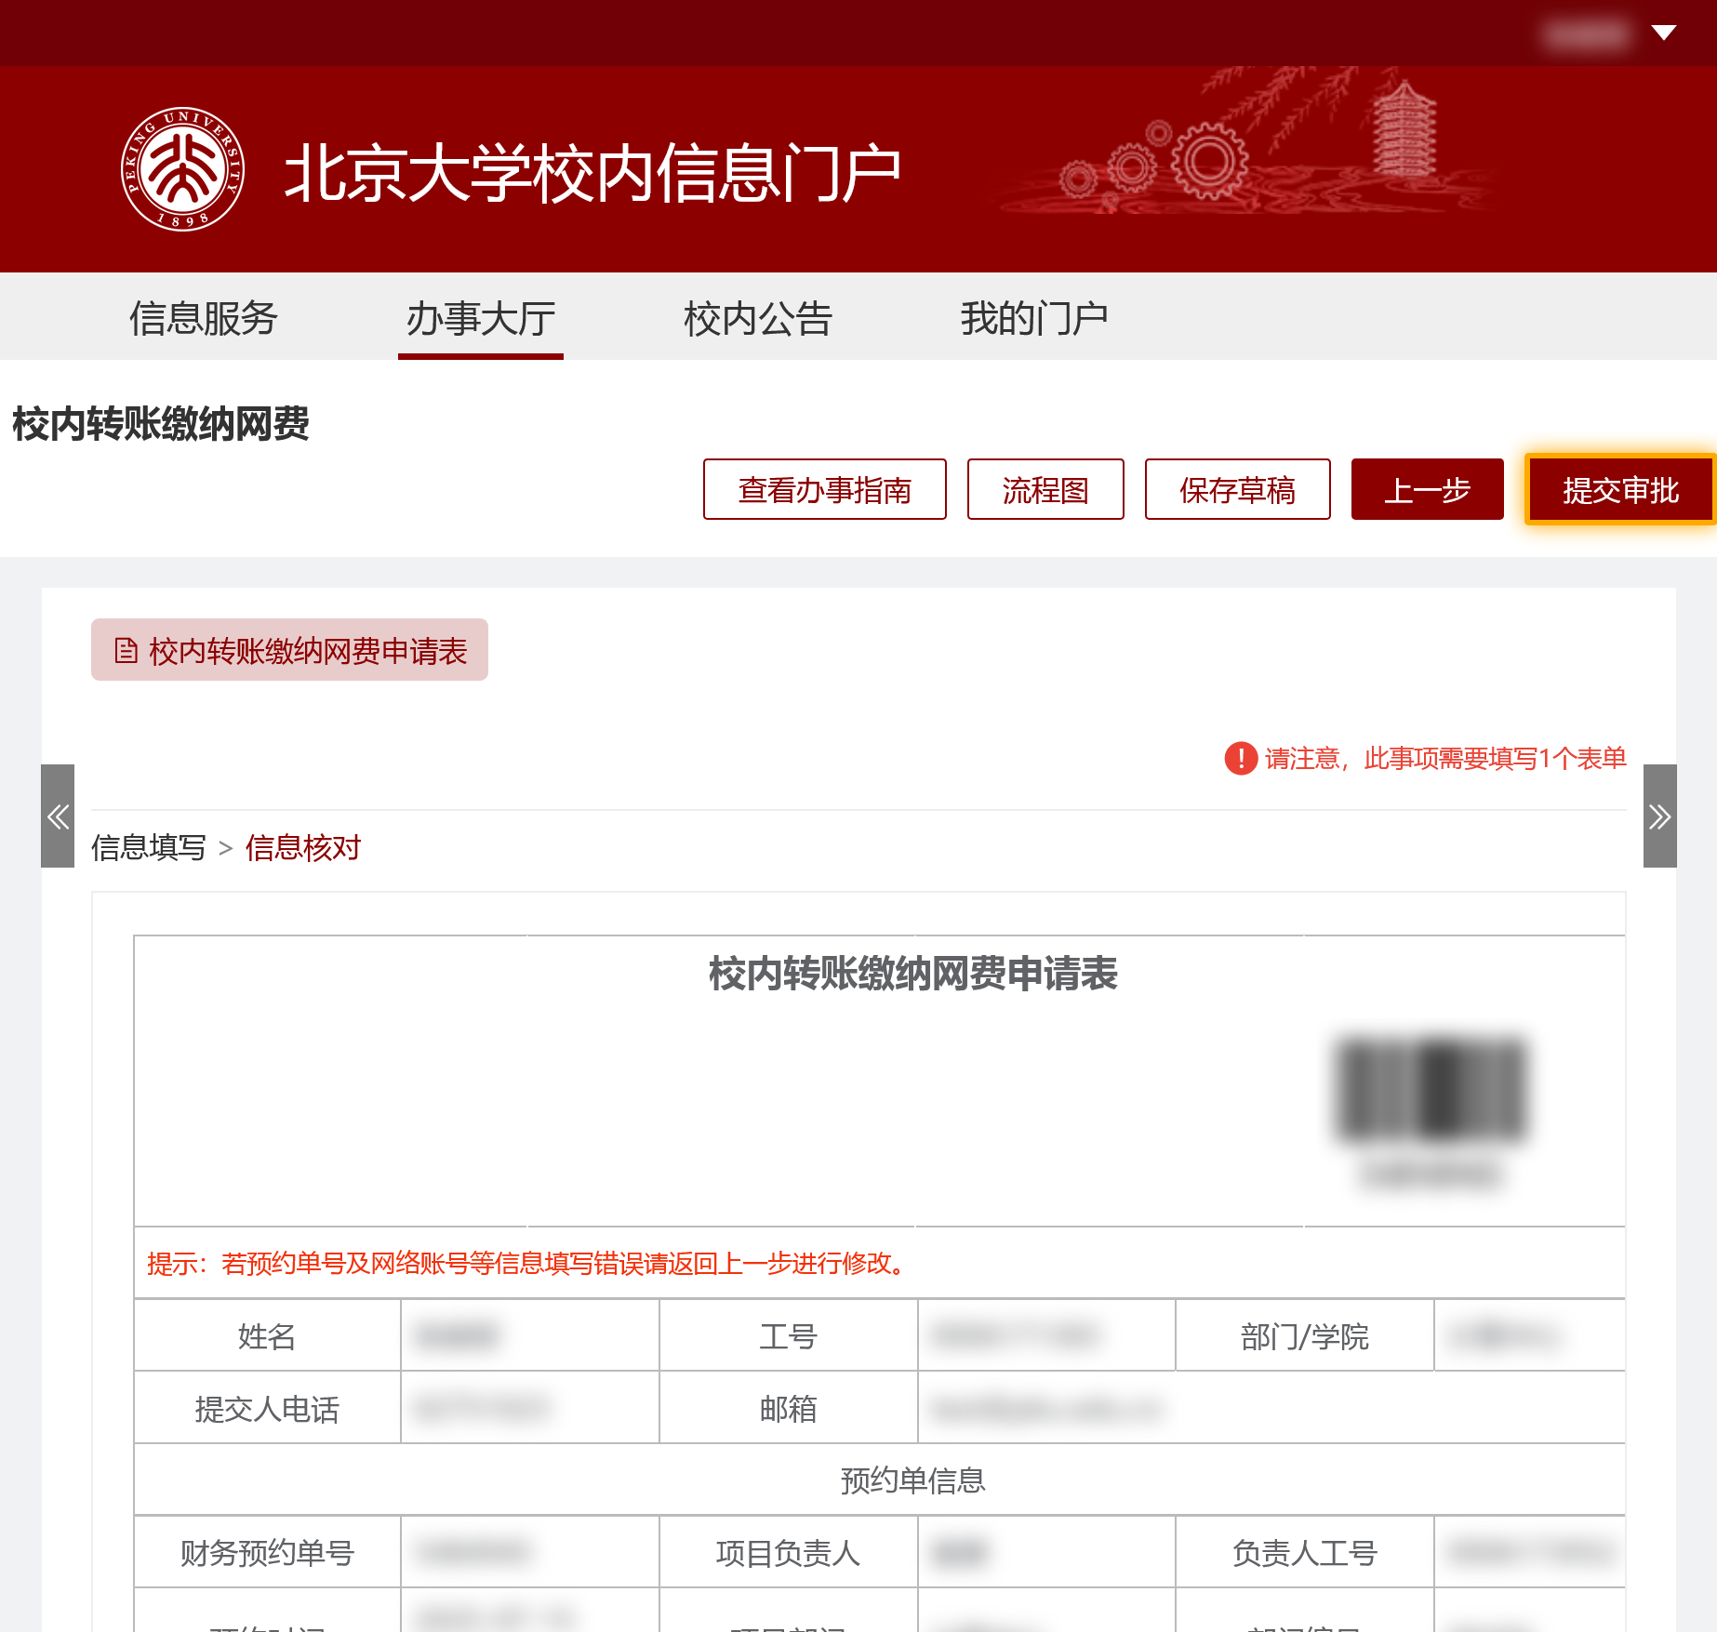Screen dimensions: 1717x1632
Task: Click the 查看办事指南 button
Action: coord(824,489)
